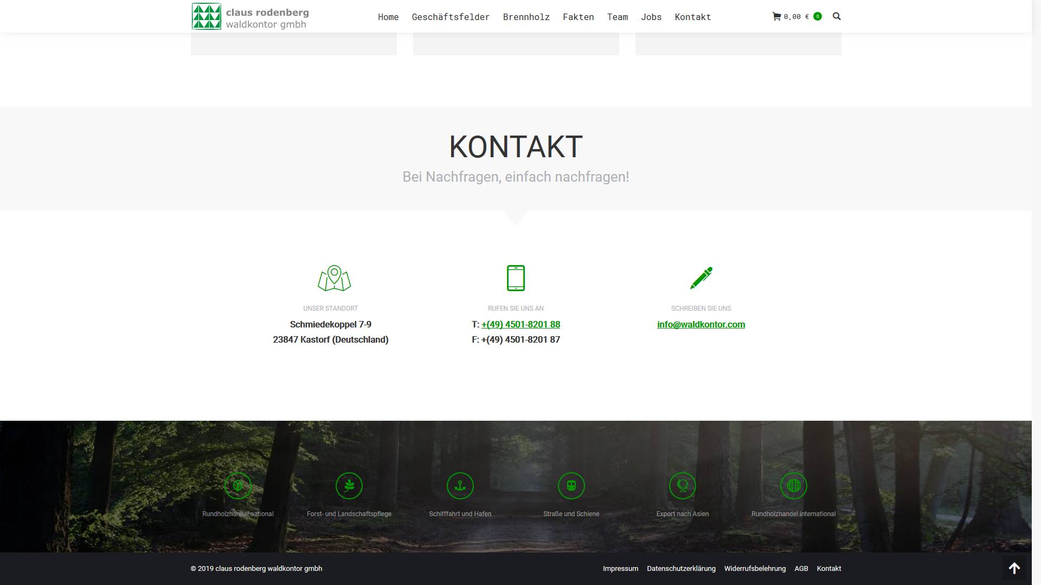
Task: Click the KONTAKT section heading
Action: tap(516, 147)
